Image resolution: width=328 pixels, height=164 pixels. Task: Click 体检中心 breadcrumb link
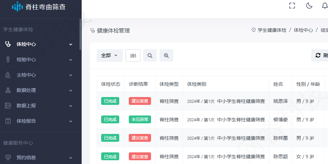click(x=303, y=30)
